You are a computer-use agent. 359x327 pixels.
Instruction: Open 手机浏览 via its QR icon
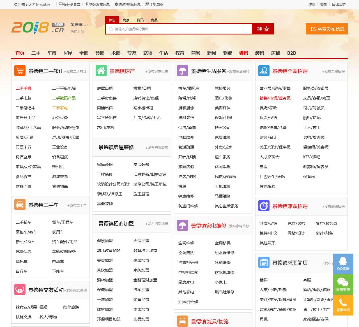click(147, 4)
